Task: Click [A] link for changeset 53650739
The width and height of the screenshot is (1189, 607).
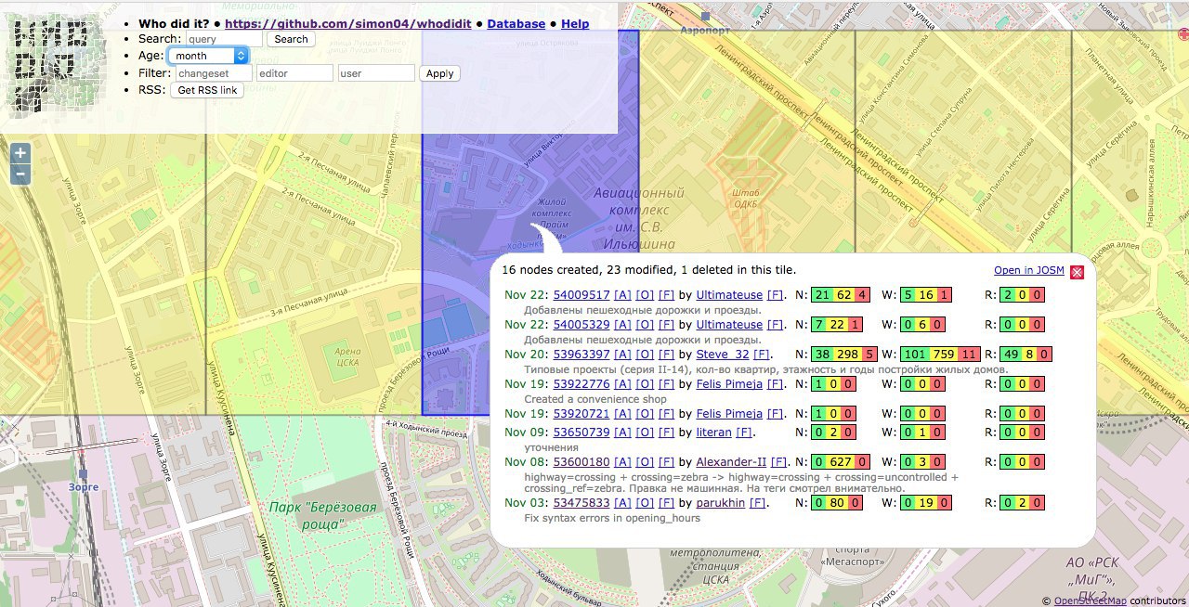Action: coord(622,432)
